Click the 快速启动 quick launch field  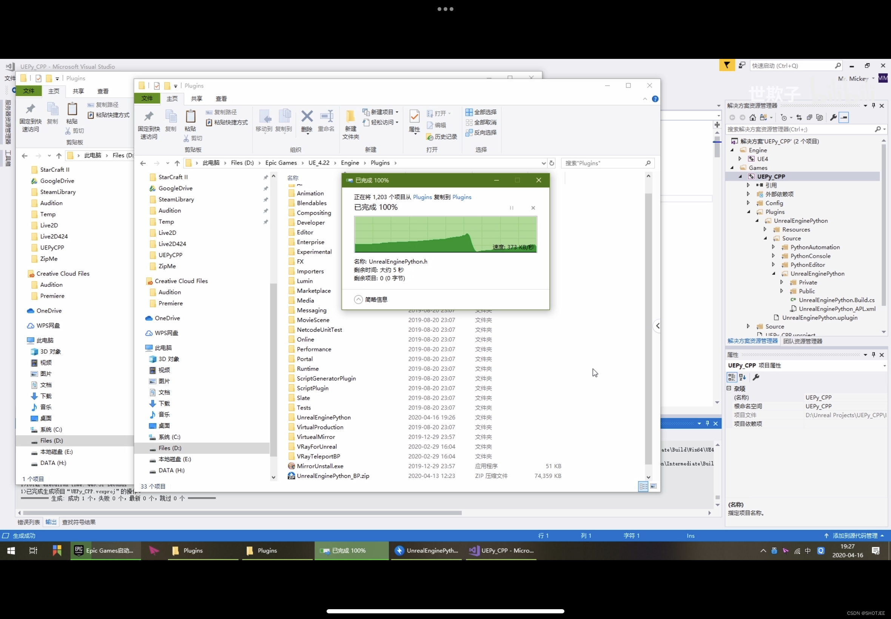point(796,66)
